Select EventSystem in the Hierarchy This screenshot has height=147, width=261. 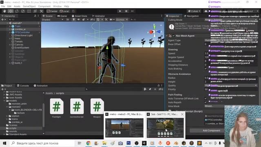point(22,48)
